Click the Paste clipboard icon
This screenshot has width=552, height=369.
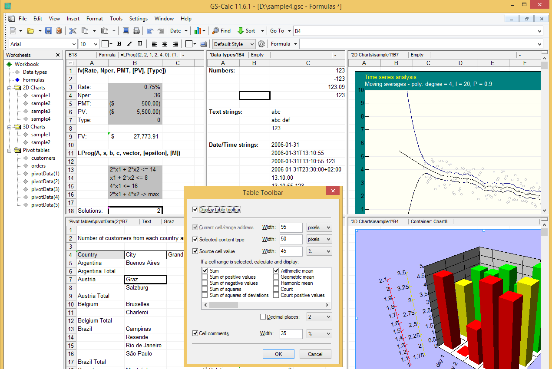(104, 31)
